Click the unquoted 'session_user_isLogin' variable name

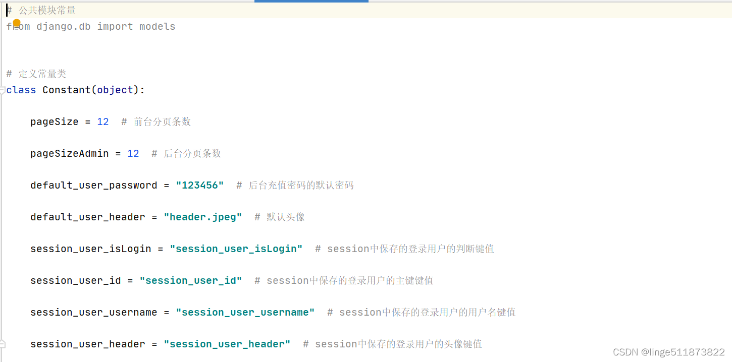(91, 249)
